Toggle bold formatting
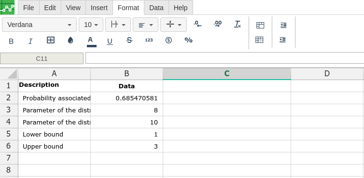The width and height of the screenshot is (364, 178). click(x=11, y=41)
